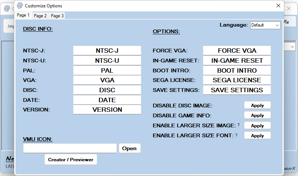The width and height of the screenshot is (298, 176).
Task: Apply Disable Disc Image option
Action: click(x=257, y=105)
